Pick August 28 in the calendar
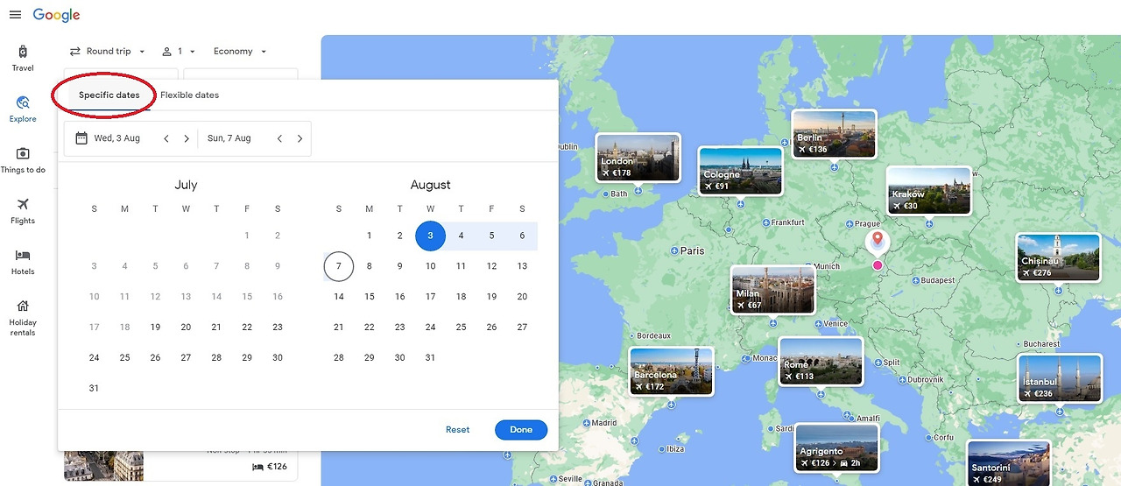Image resolution: width=1121 pixels, height=486 pixels. [339, 357]
